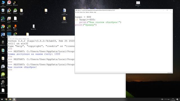
Task: Click the clock in the system tray
Action: click(173, 99)
